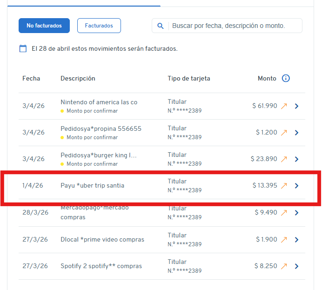322x290 pixels.
Task: Click the amount $ 61.990
Action: [265, 106]
